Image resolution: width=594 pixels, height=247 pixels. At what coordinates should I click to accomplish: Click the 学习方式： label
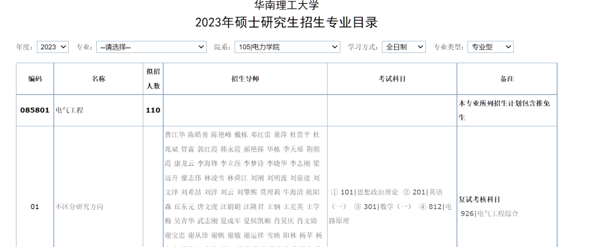[x=364, y=47]
